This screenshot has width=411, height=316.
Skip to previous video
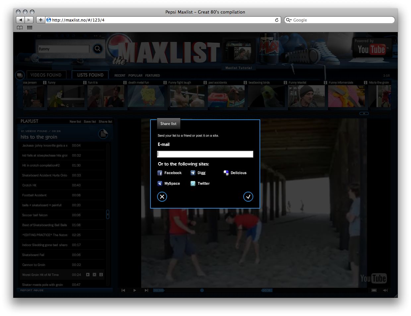tap(123, 290)
